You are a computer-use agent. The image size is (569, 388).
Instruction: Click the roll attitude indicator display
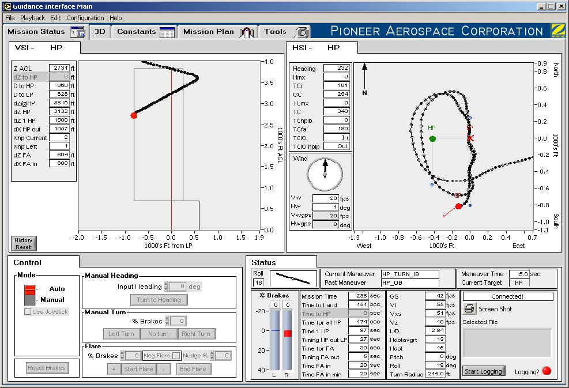coord(293,278)
